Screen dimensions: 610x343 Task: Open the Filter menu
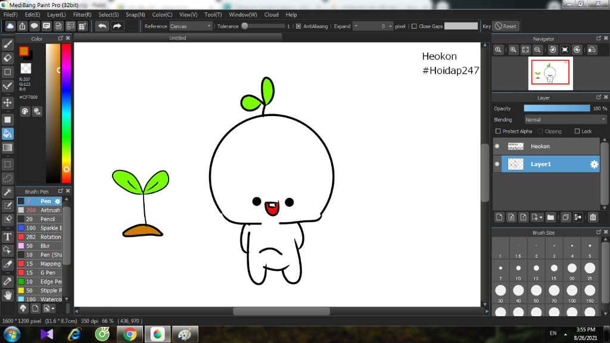pos(82,15)
